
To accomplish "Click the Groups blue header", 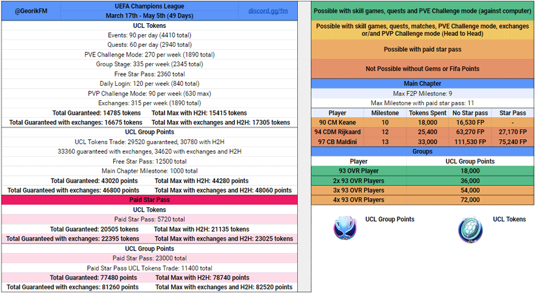I will [x=423, y=151].
